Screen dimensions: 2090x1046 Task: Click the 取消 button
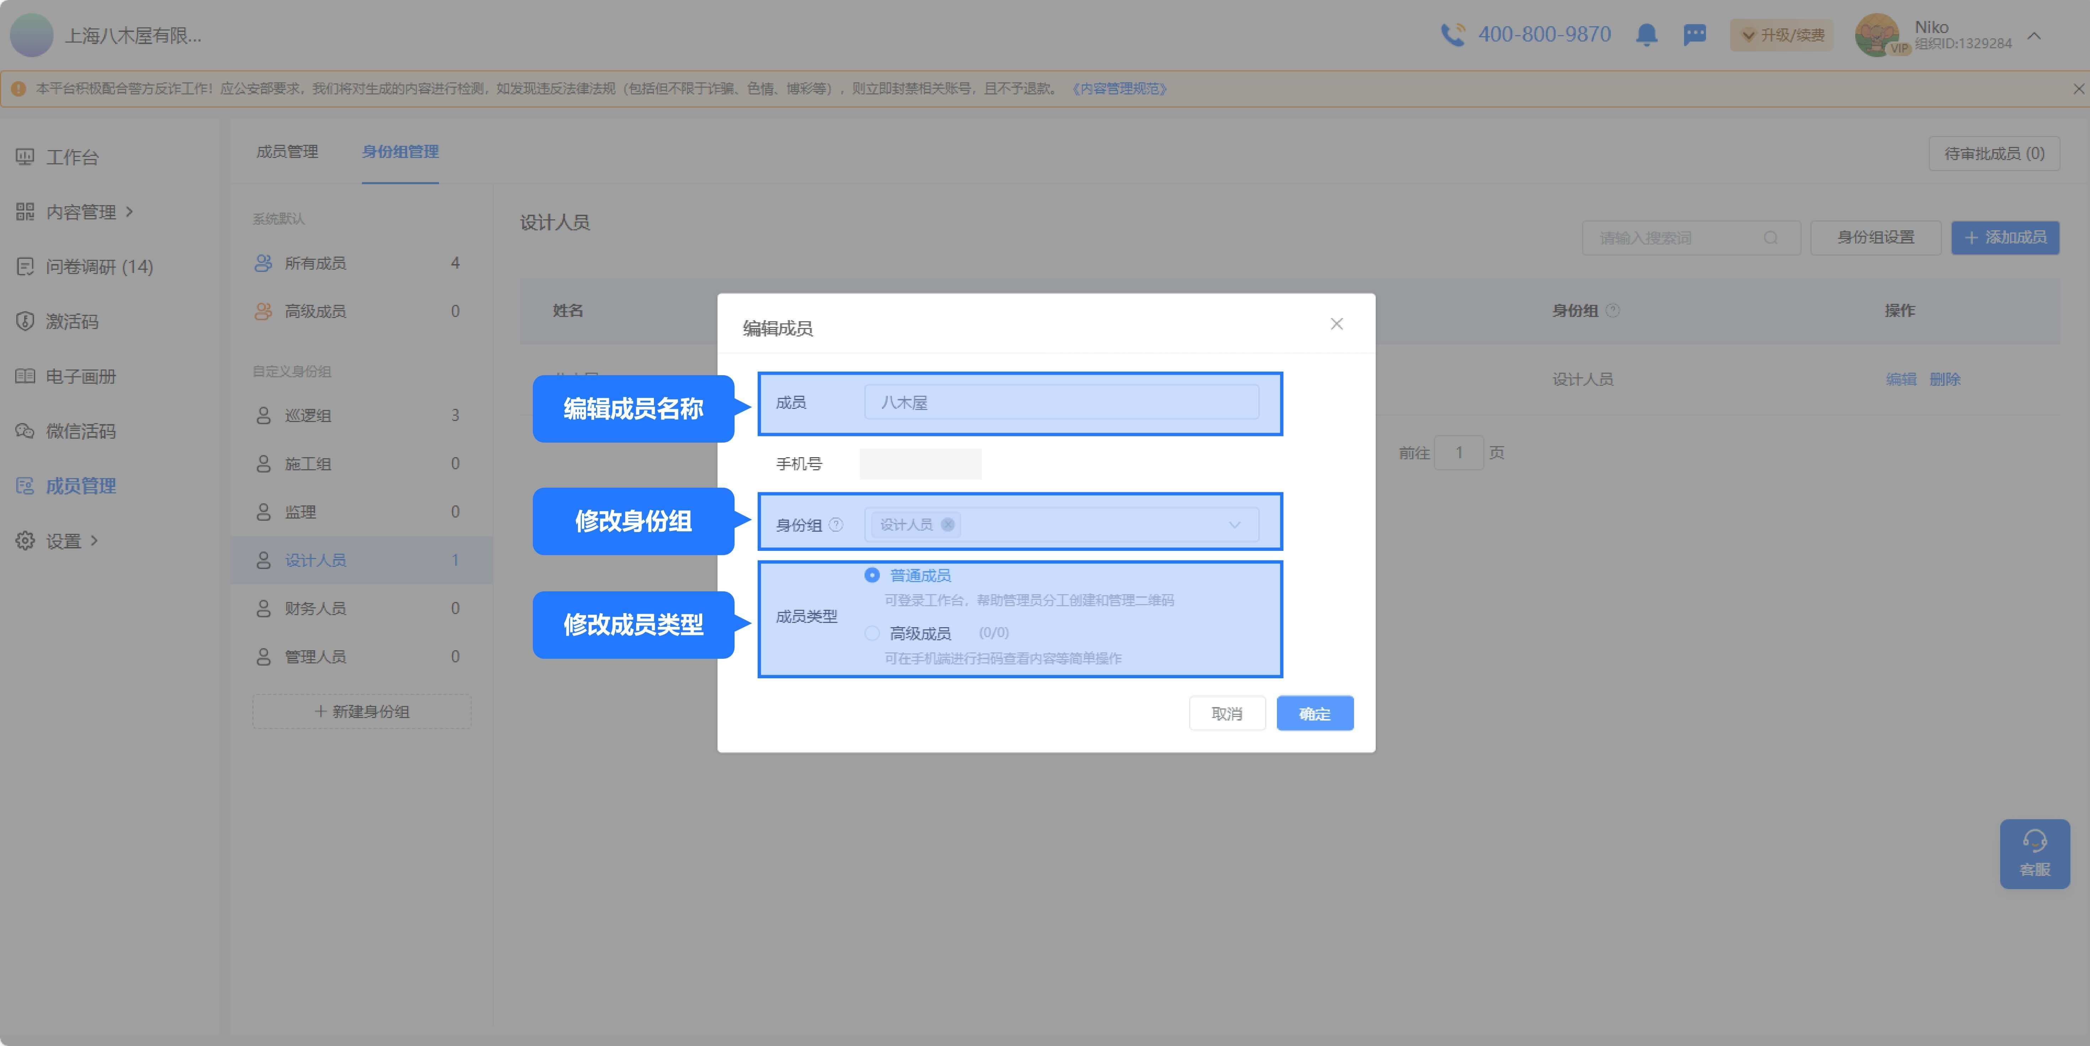[1227, 713]
